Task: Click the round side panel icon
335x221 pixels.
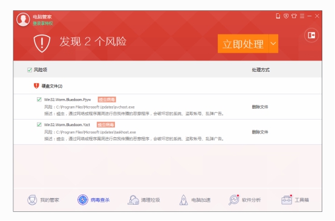Action: (x=311, y=35)
